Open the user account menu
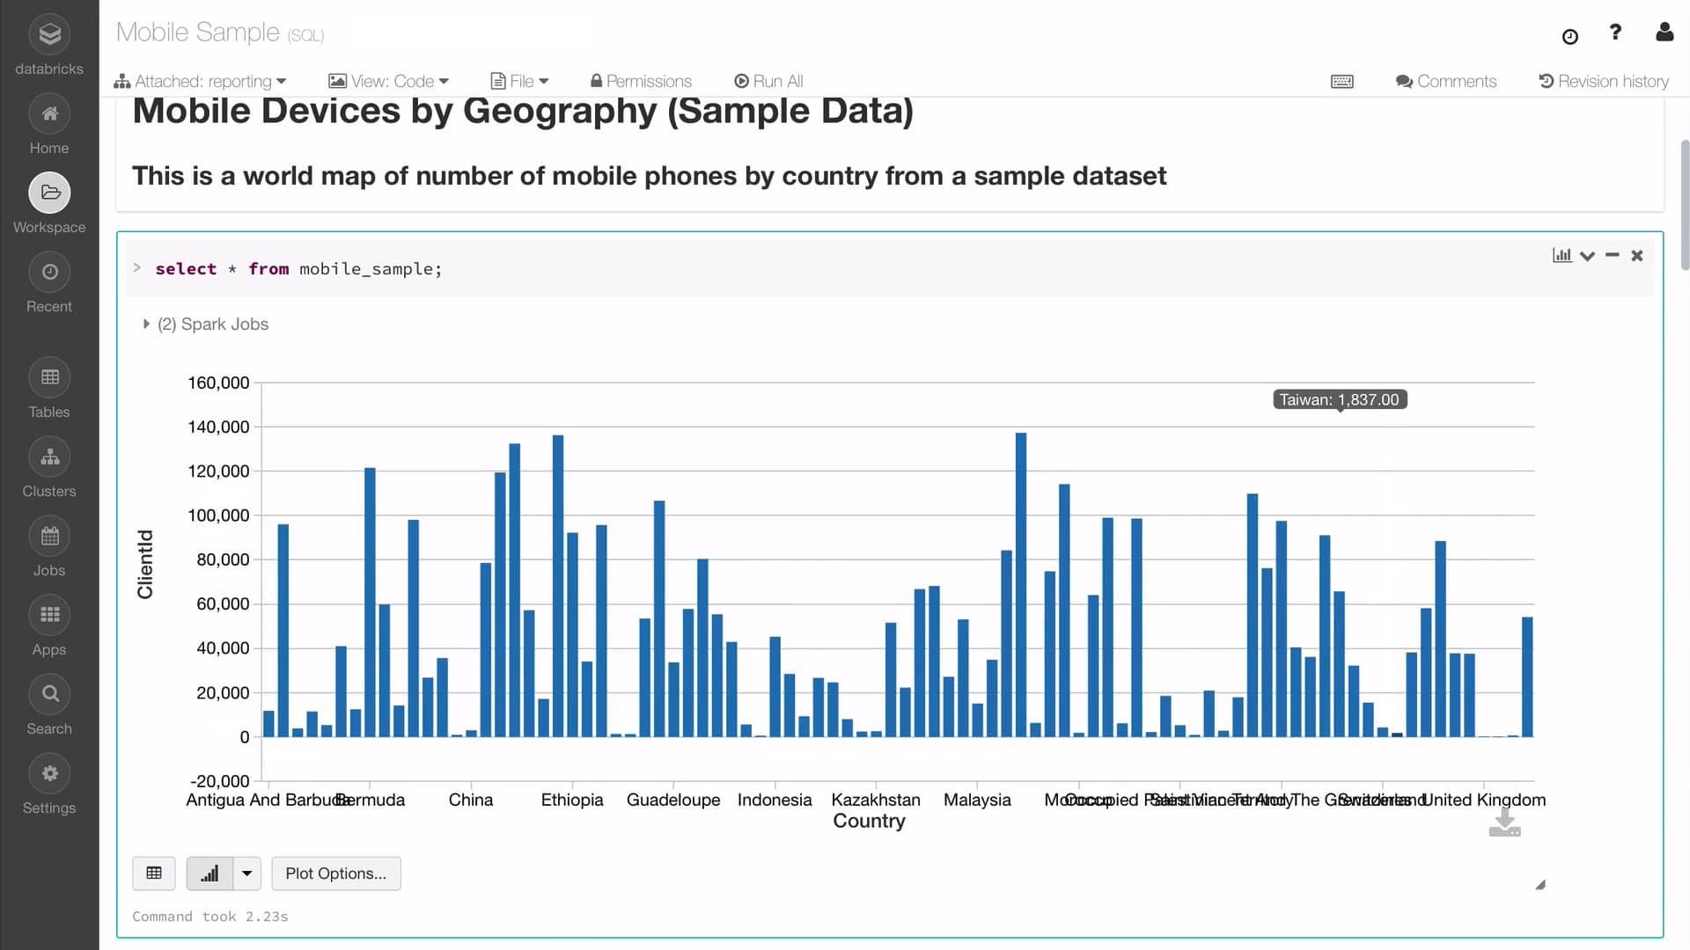This screenshot has width=1690, height=950. pyautogui.click(x=1664, y=33)
